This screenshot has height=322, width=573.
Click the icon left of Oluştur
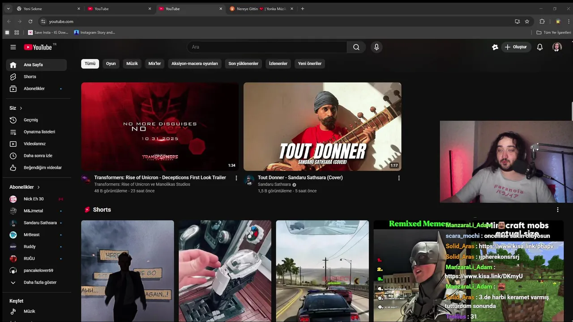(495, 47)
